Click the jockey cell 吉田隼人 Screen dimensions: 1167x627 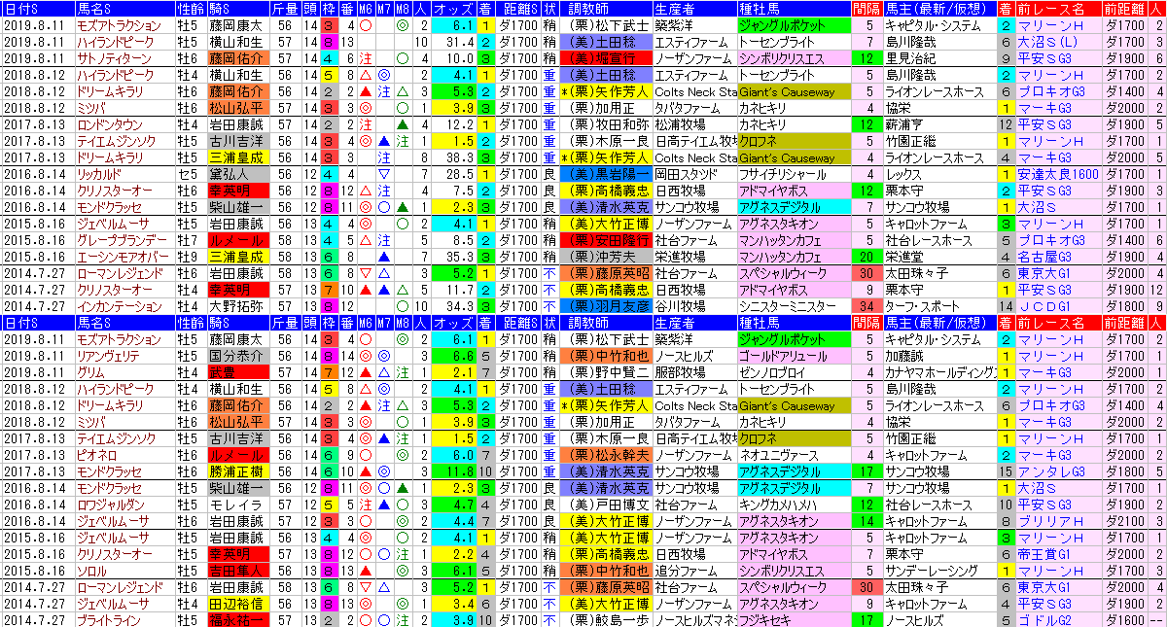236,571
